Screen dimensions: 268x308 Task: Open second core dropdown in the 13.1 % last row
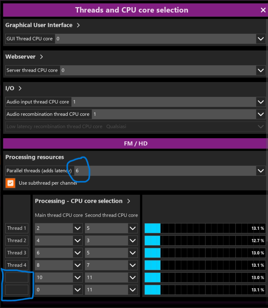tap(133, 290)
